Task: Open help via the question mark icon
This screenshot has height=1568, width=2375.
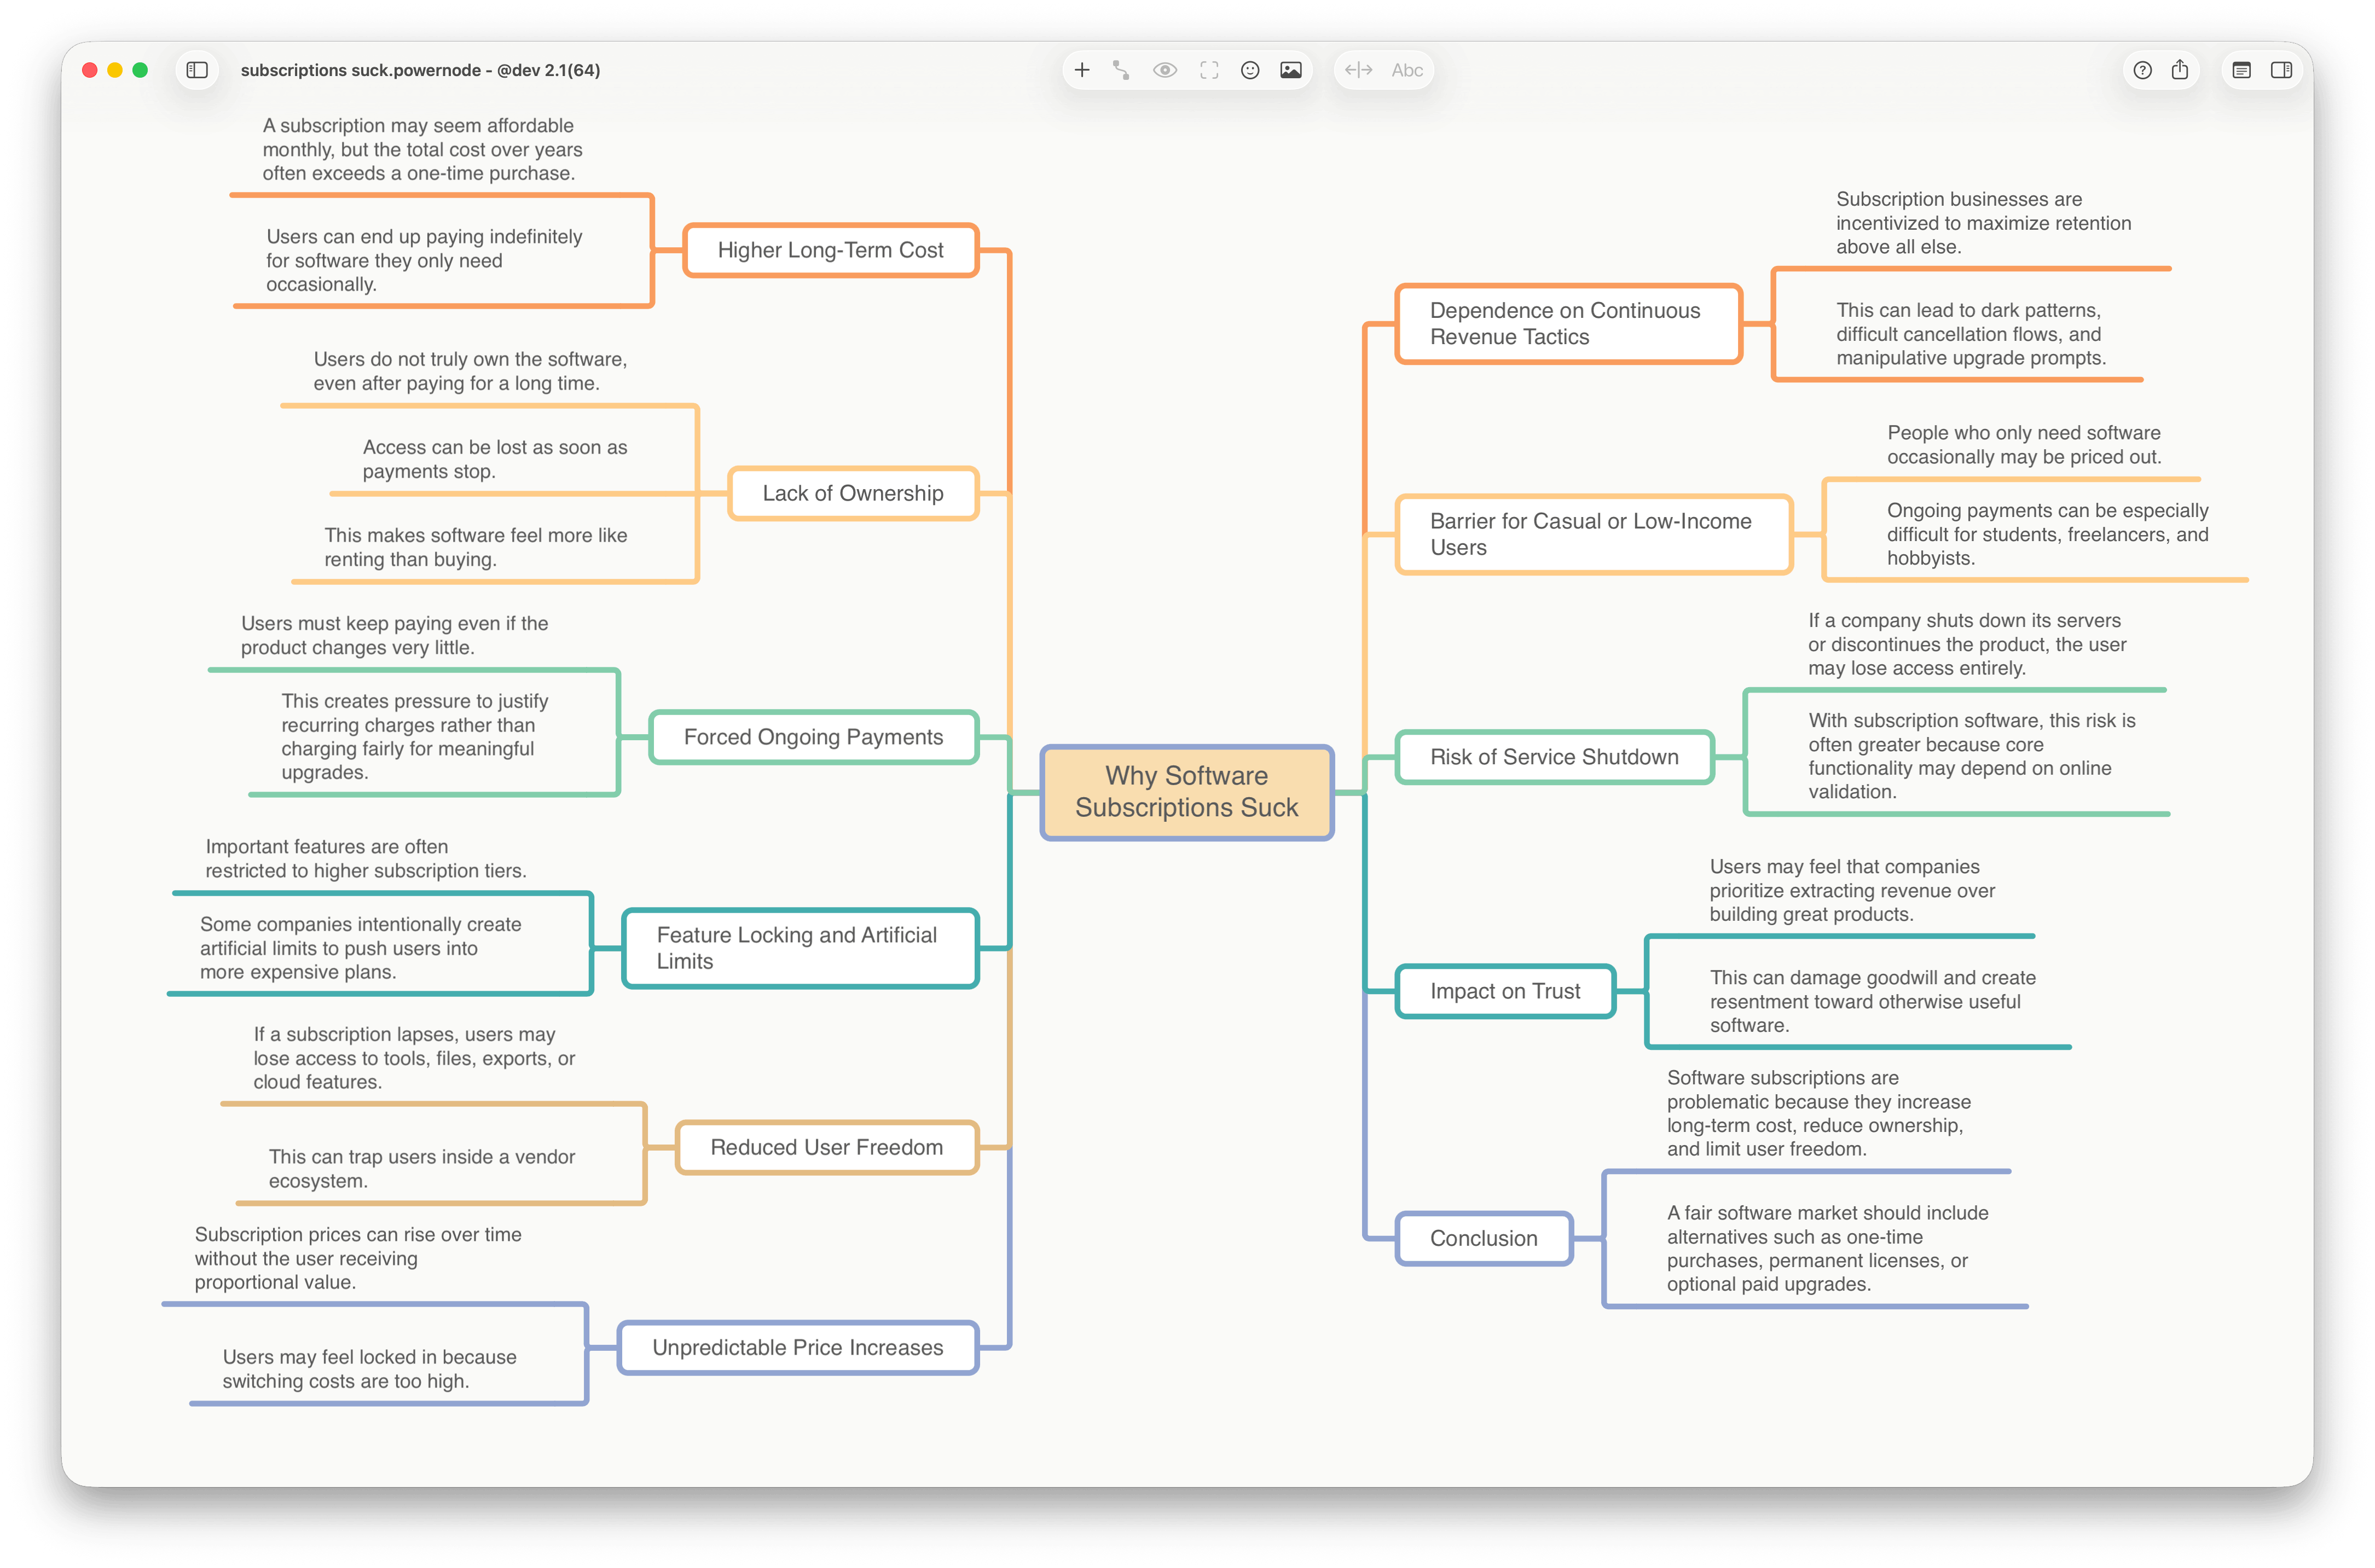Action: point(2143,70)
